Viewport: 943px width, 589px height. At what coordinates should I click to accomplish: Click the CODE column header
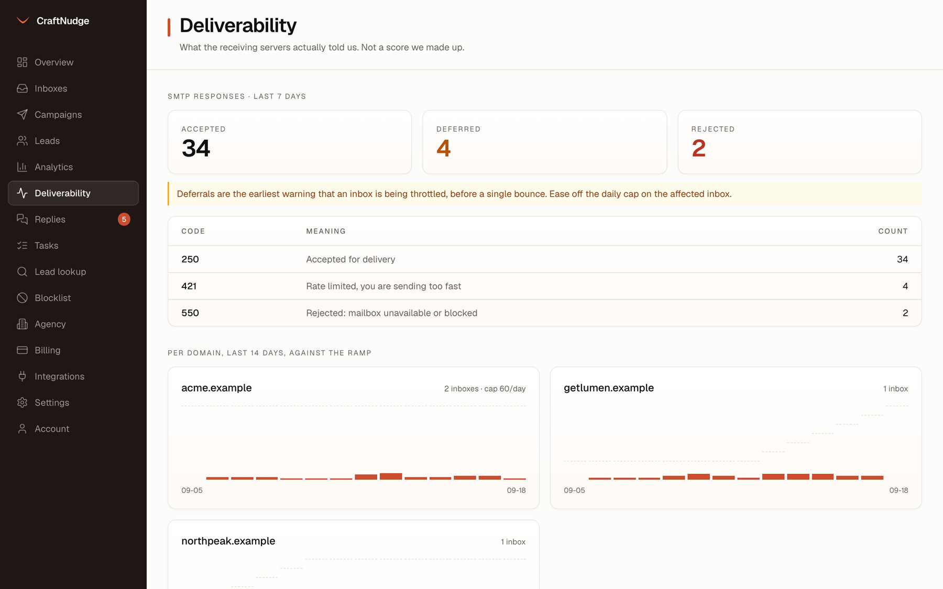click(x=193, y=231)
